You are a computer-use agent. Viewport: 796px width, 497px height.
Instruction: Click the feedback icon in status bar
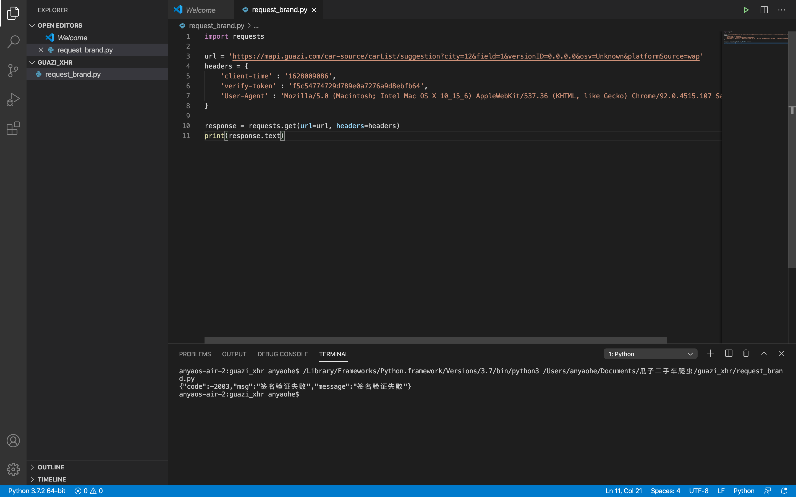(x=767, y=491)
